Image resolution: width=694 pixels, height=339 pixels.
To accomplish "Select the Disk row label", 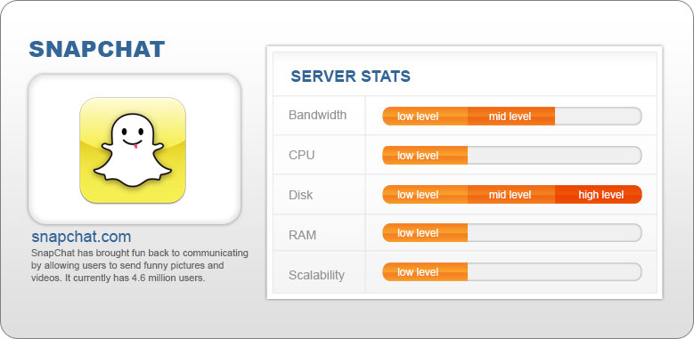I will 300,195.
